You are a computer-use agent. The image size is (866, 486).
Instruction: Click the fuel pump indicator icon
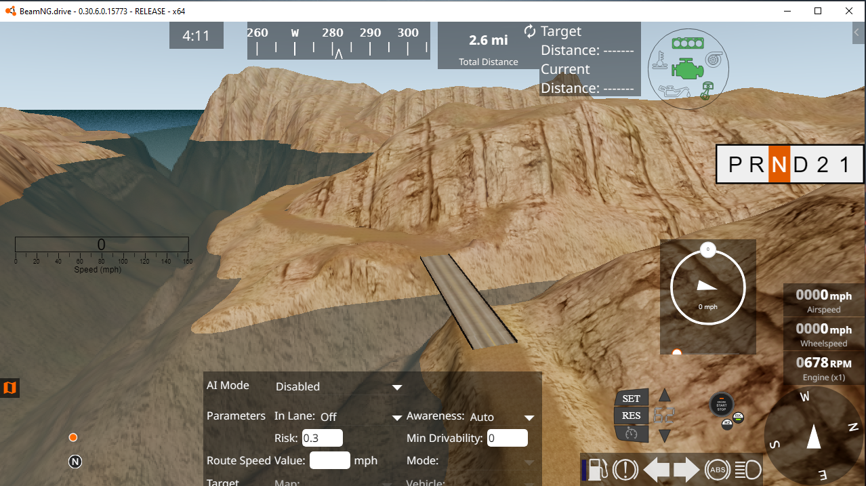(x=597, y=469)
